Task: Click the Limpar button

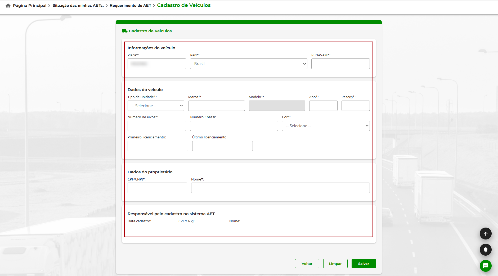Action: click(335, 264)
